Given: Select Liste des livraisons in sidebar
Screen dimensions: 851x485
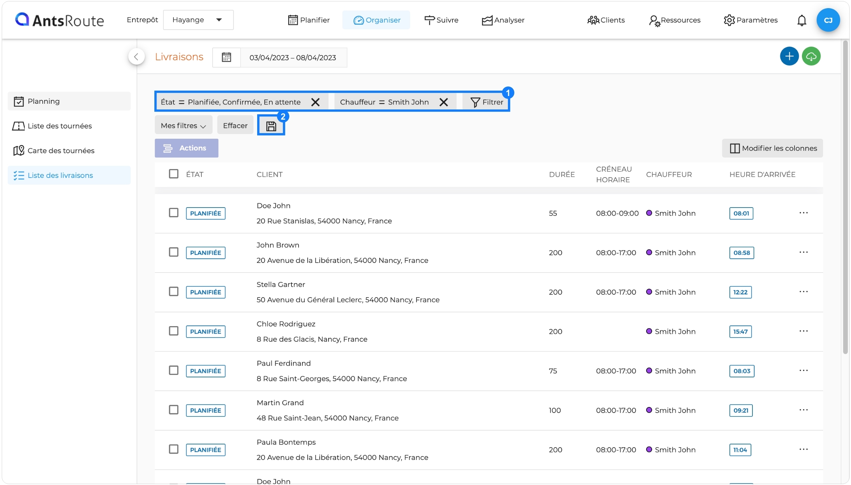Looking at the screenshot, I should tap(69, 175).
